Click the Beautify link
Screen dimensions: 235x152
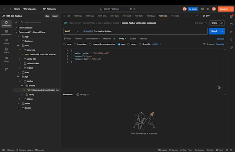(220, 44)
